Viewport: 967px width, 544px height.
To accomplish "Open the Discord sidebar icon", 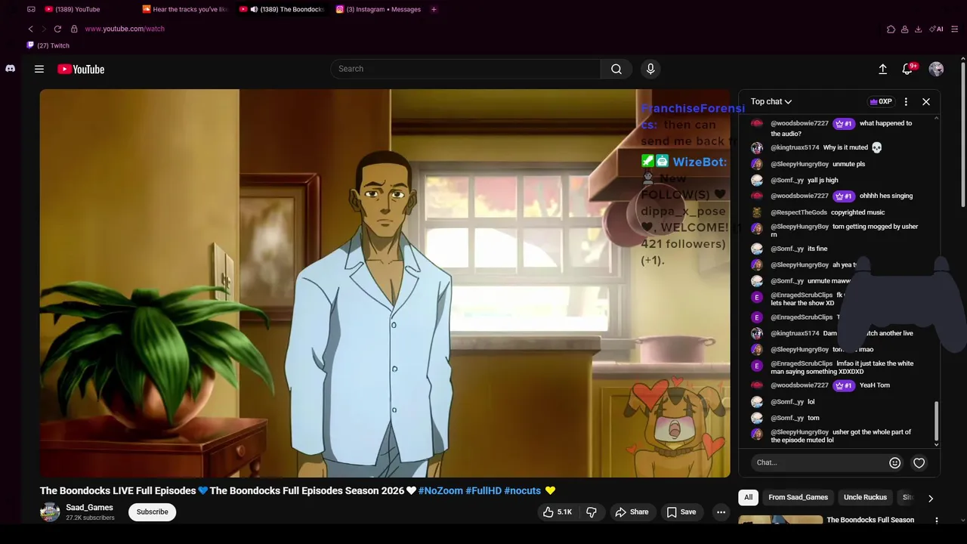I will 11,69.
